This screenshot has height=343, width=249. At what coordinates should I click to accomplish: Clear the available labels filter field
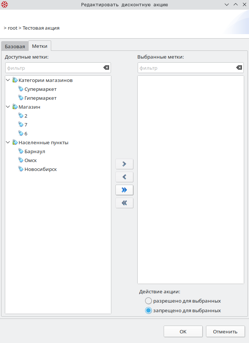[106, 68]
